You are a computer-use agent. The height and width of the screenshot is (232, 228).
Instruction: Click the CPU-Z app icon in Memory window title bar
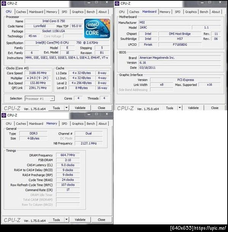[x=4, y=115]
